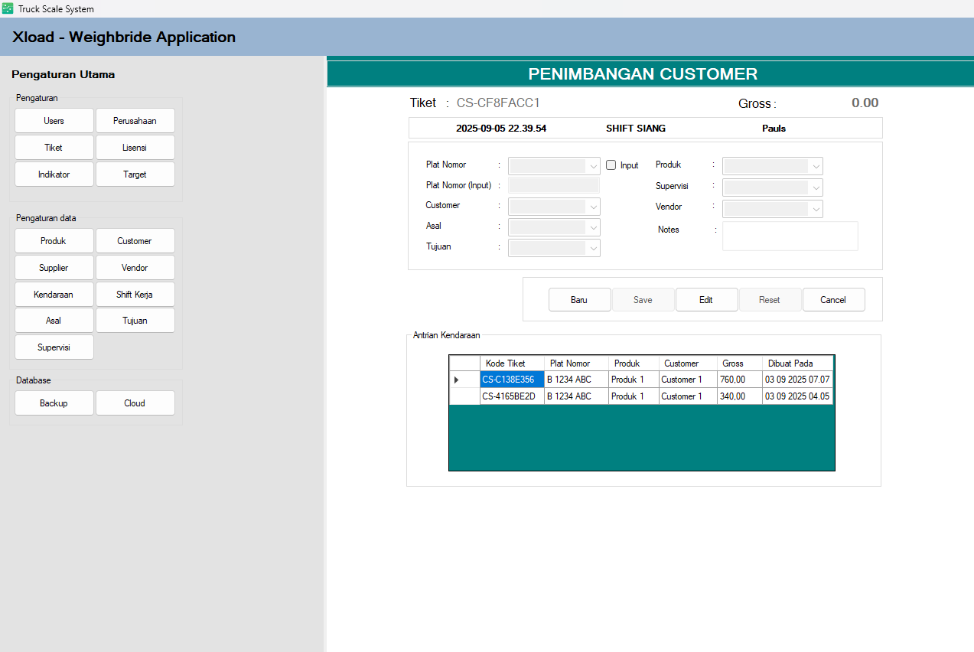
Task: Open the Customer combo box
Action: point(594,207)
